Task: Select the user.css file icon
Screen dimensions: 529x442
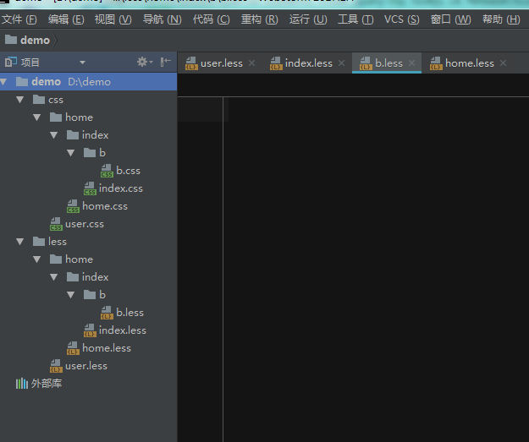Action: pyautogui.click(x=56, y=224)
